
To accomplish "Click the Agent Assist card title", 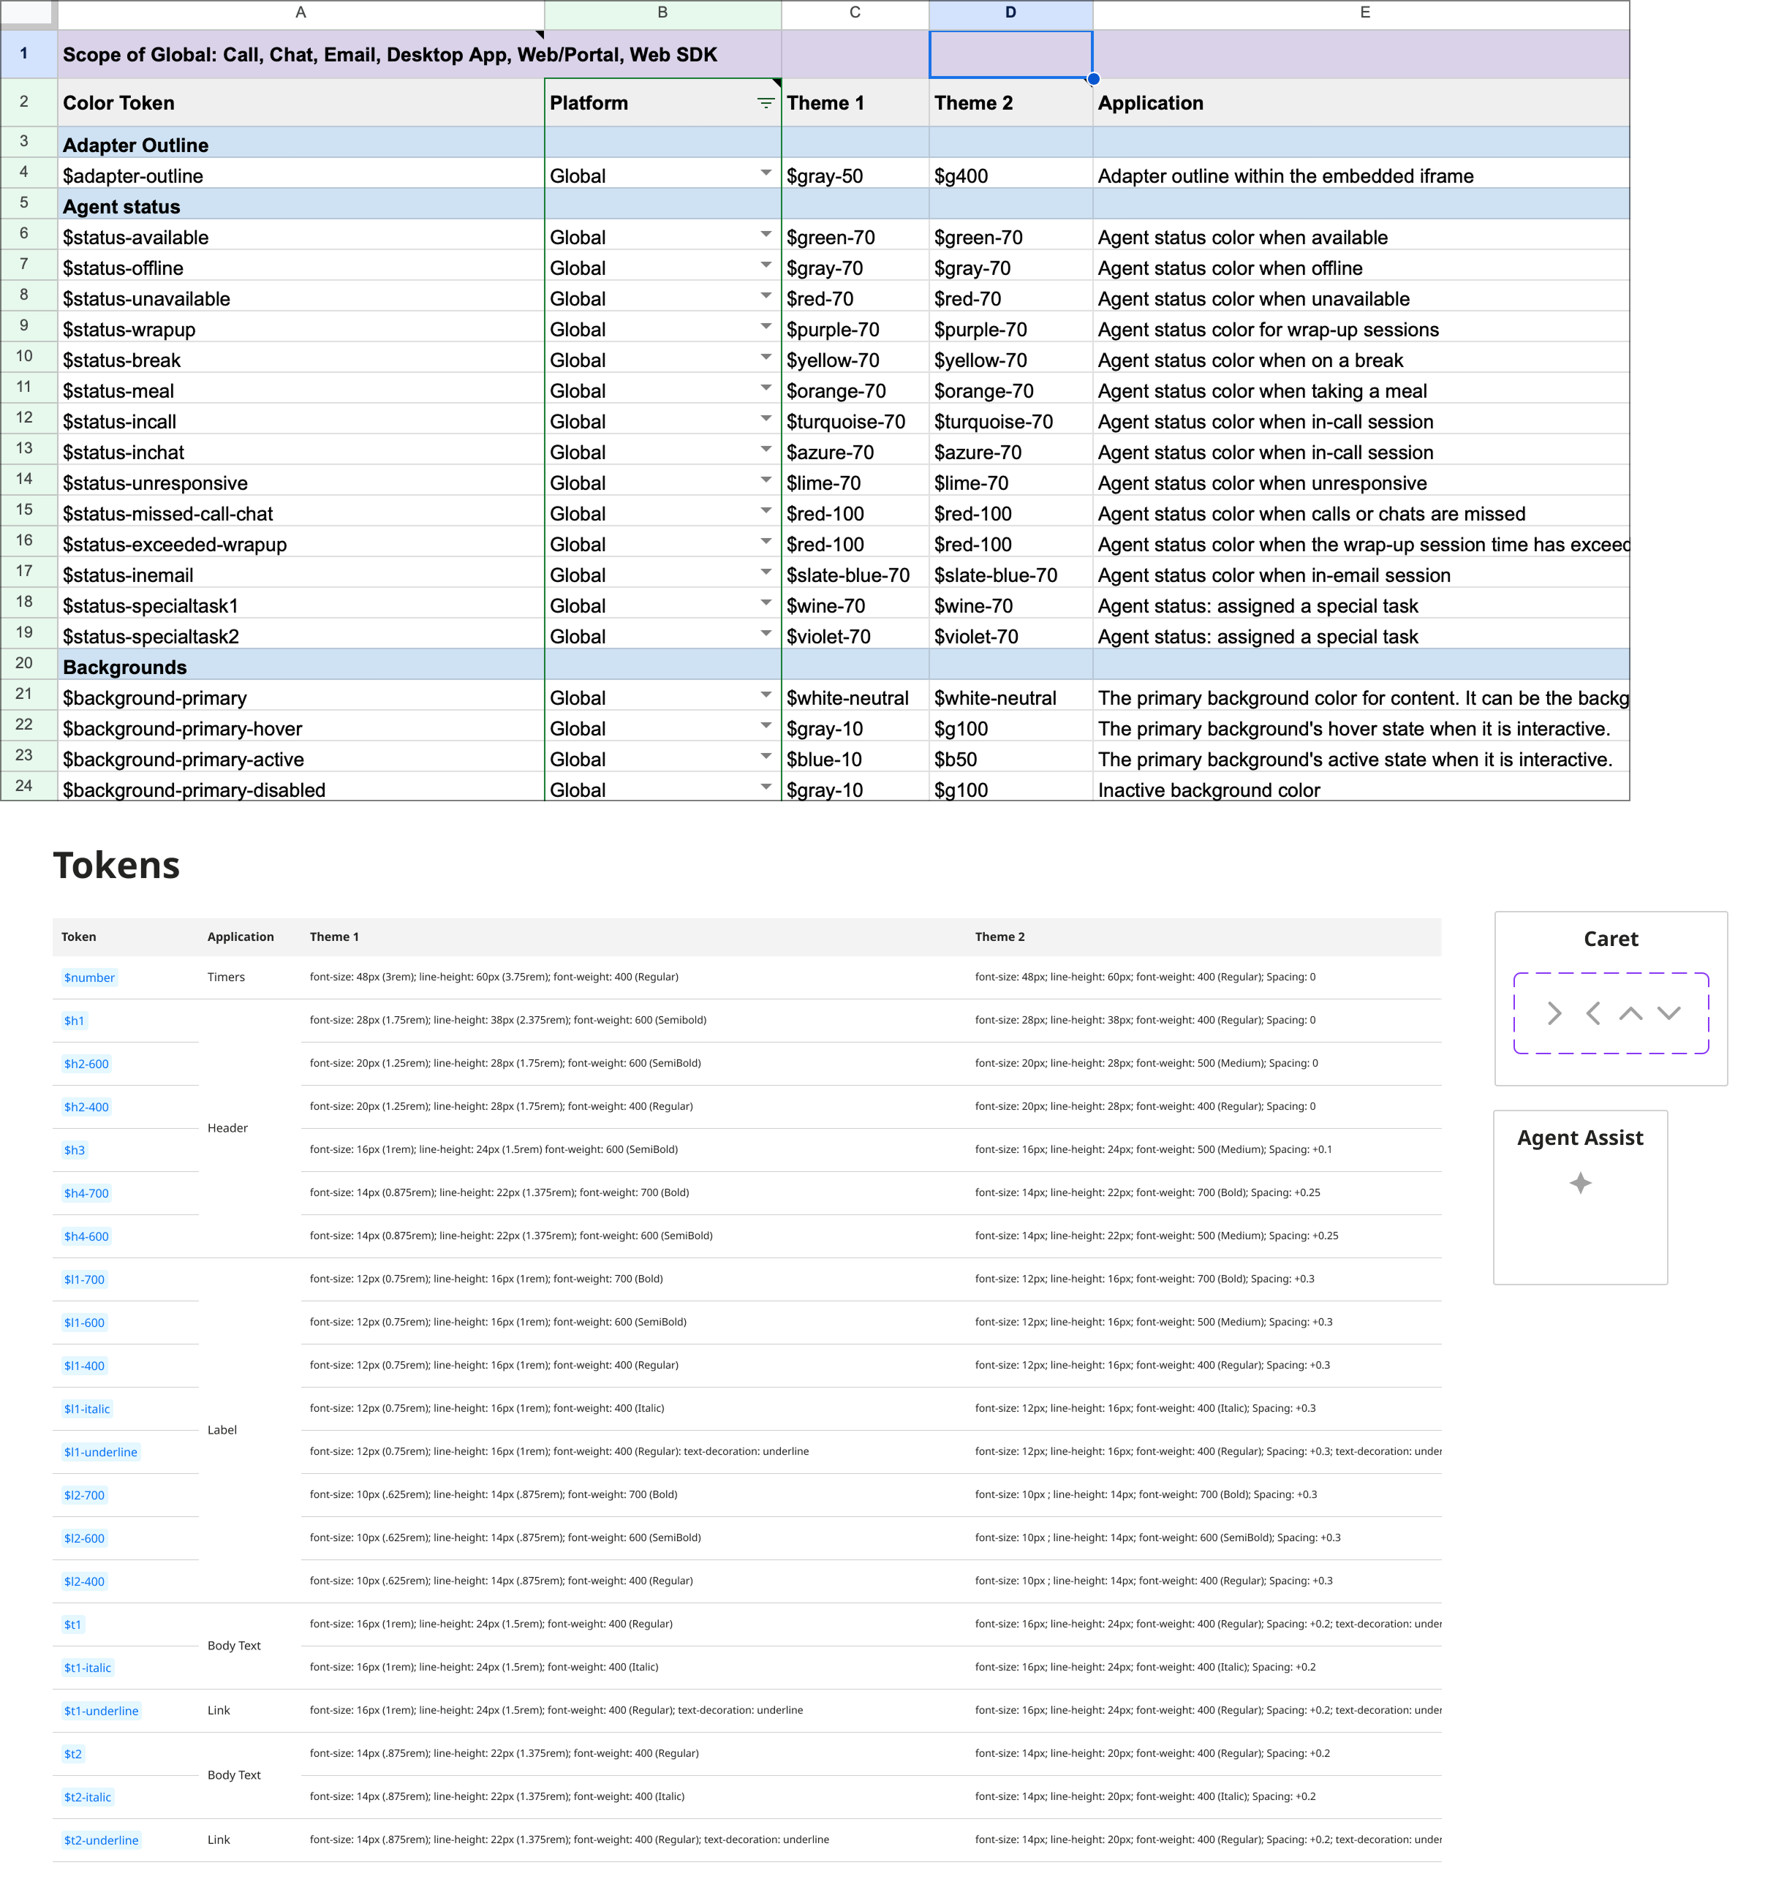I will (1580, 1138).
